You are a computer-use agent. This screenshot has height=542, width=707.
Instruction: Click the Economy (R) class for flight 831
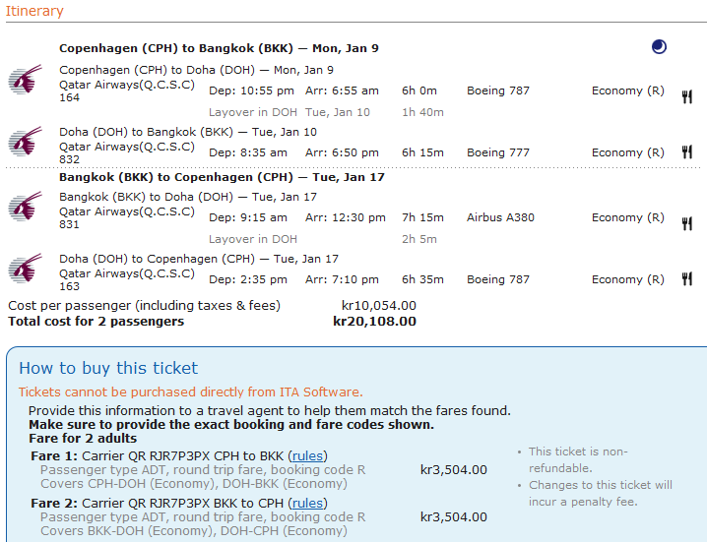627,217
